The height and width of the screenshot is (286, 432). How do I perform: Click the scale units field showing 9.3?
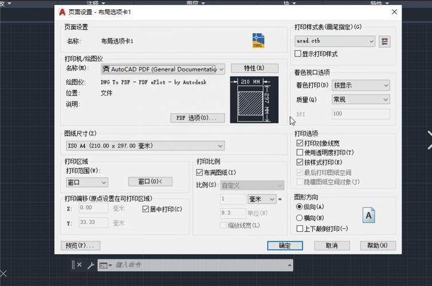233,213
